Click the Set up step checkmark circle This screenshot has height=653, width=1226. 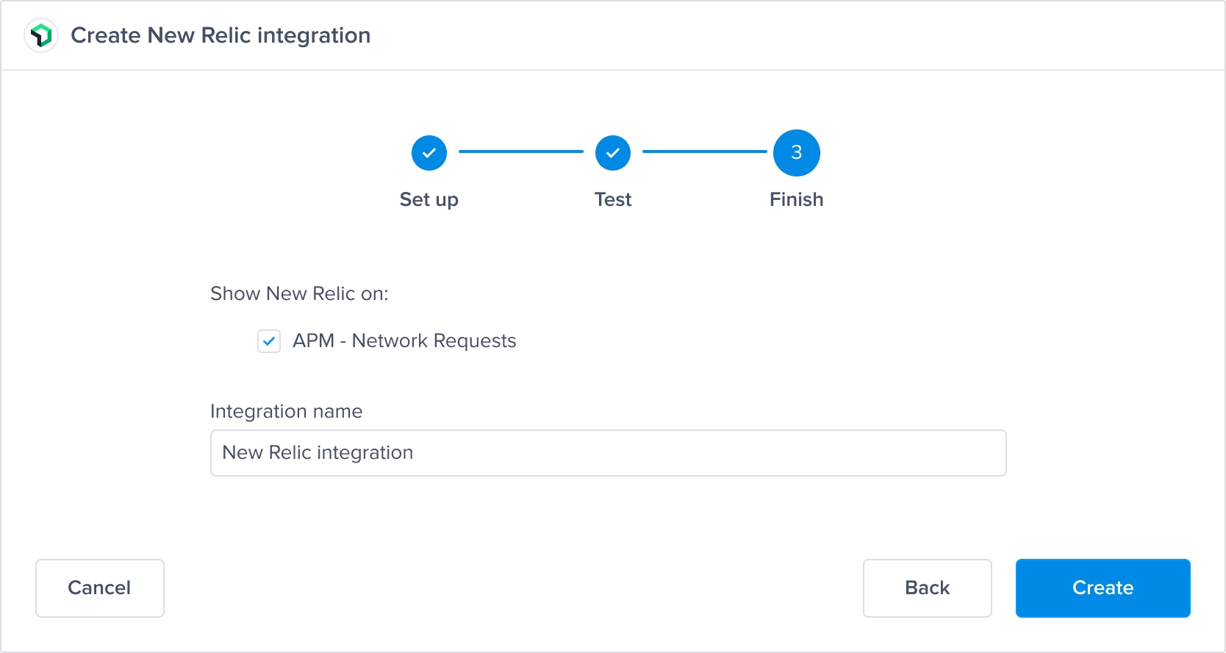pos(429,153)
